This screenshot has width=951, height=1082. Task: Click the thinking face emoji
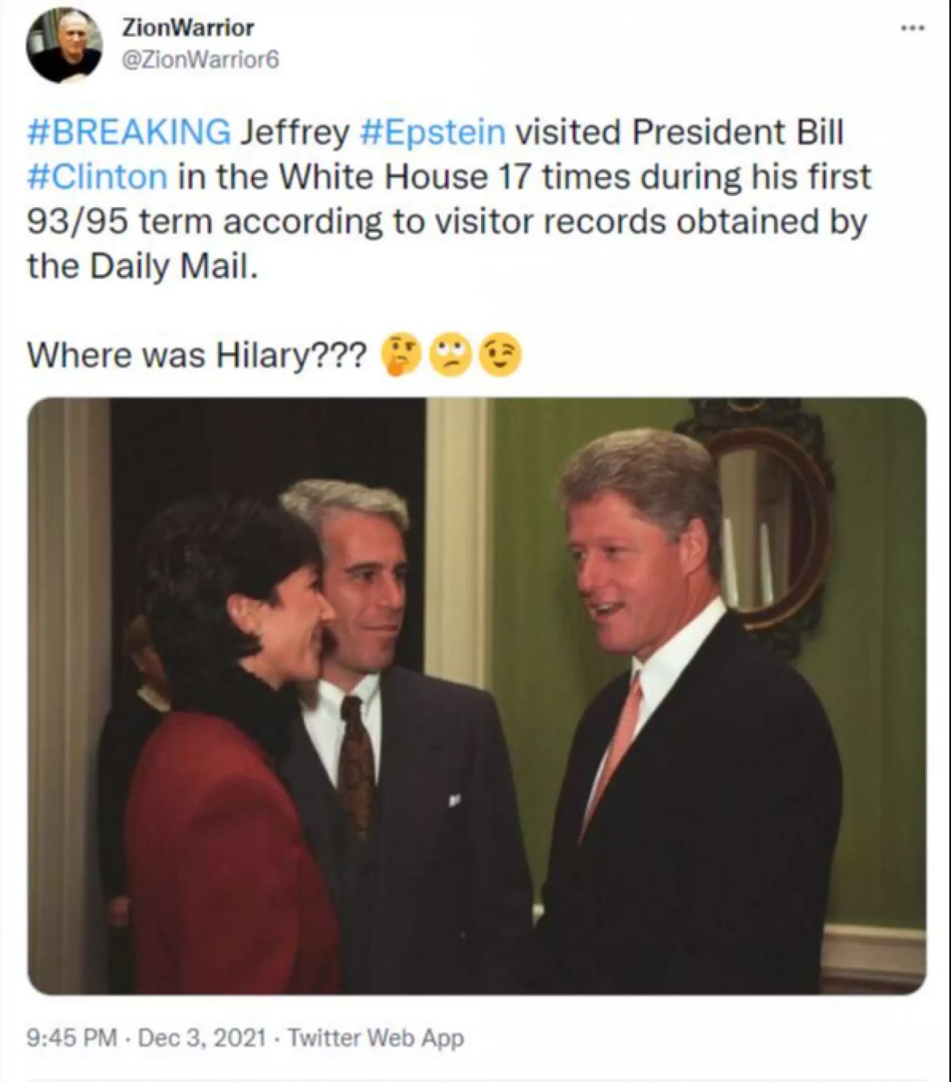400,355
